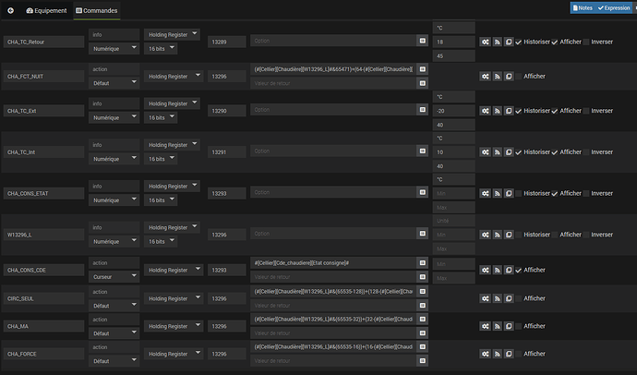Duplicate the CHA_TC_Ext command

coord(507,111)
